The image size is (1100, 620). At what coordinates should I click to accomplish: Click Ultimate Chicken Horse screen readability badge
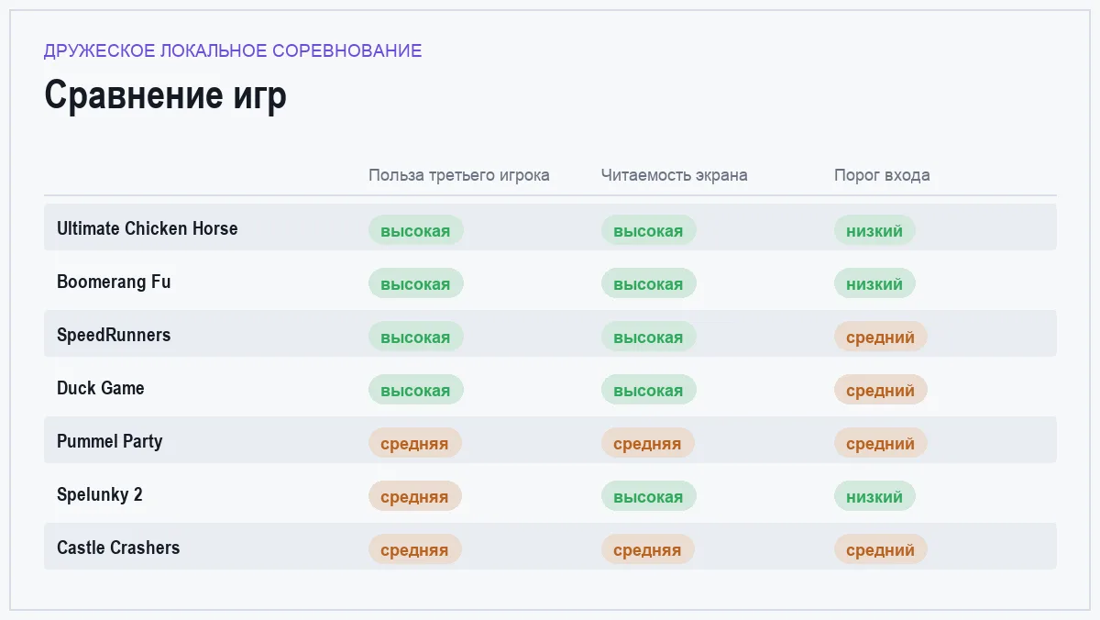[x=649, y=230]
